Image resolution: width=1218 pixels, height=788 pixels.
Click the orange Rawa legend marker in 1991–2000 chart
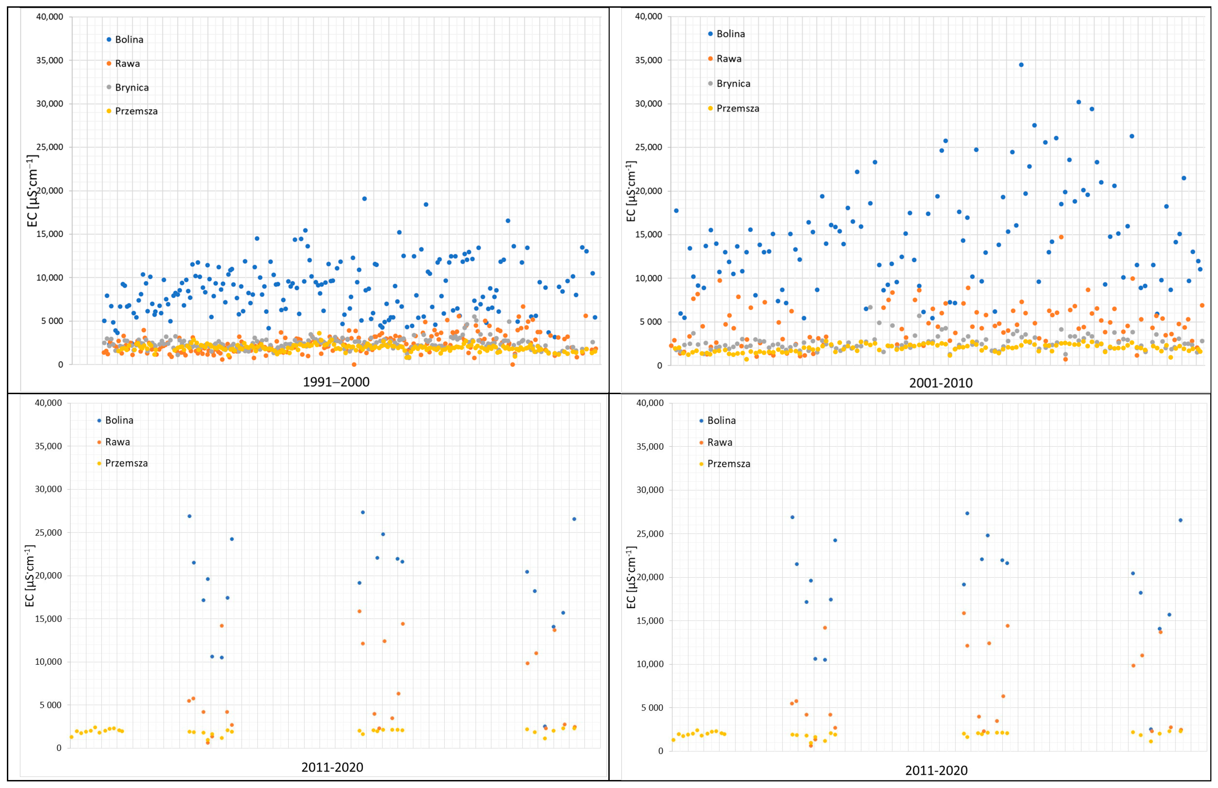pyautogui.click(x=108, y=64)
